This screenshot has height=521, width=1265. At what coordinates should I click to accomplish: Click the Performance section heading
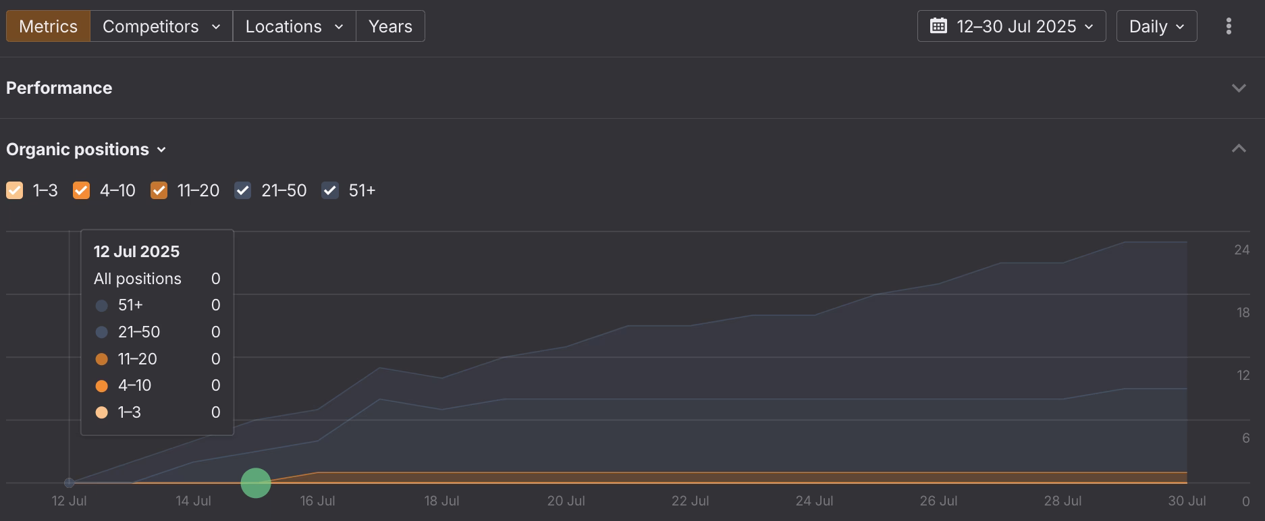(59, 88)
